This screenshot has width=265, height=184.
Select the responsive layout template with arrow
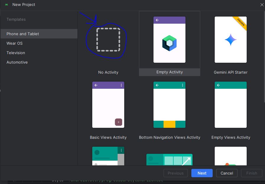pos(169,159)
